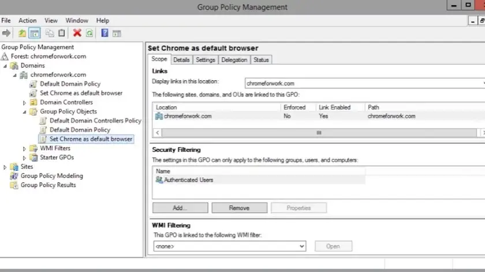Screen dimensions: 485x272
Task: Collapse the Domains tree node
Action: point(5,66)
